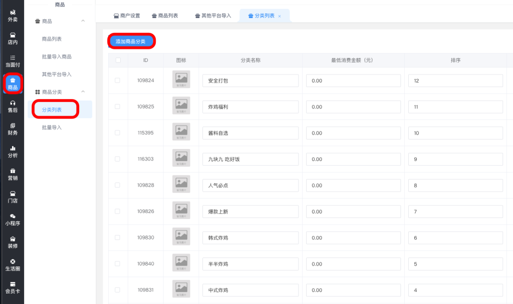Collapse the 商品 menu group chevron
This screenshot has height=304, width=513.
pyautogui.click(x=83, y=21)
